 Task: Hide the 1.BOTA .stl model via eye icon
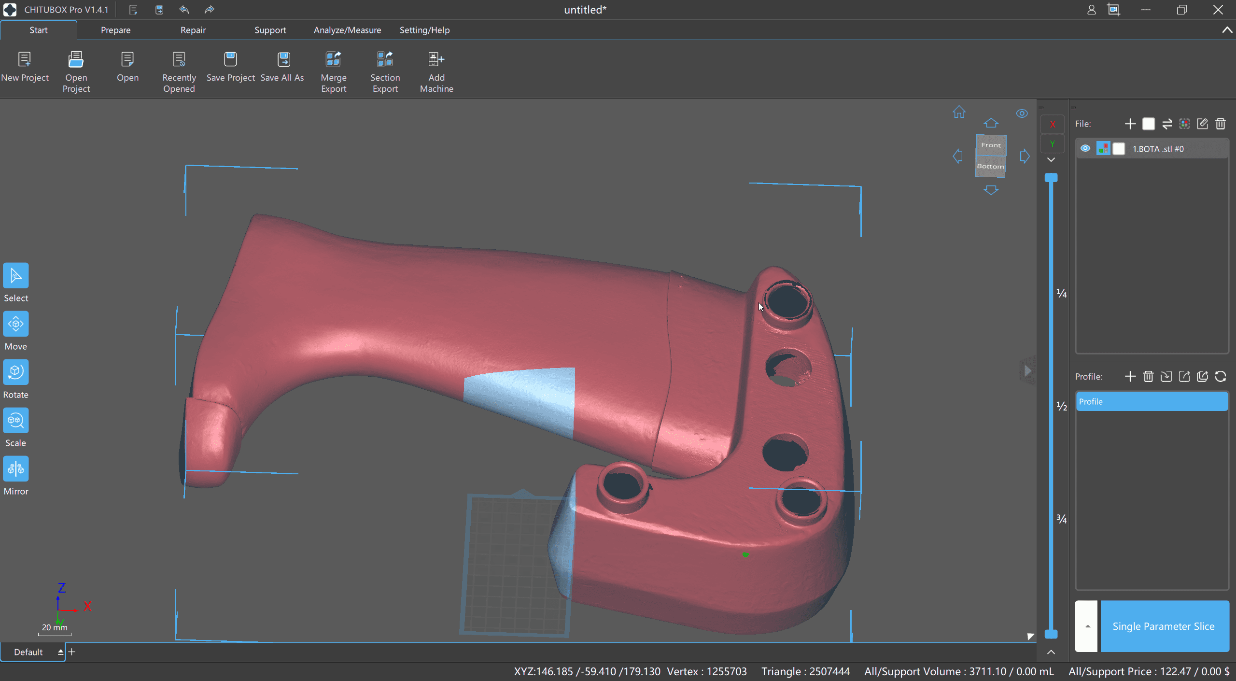point(1085,149)
